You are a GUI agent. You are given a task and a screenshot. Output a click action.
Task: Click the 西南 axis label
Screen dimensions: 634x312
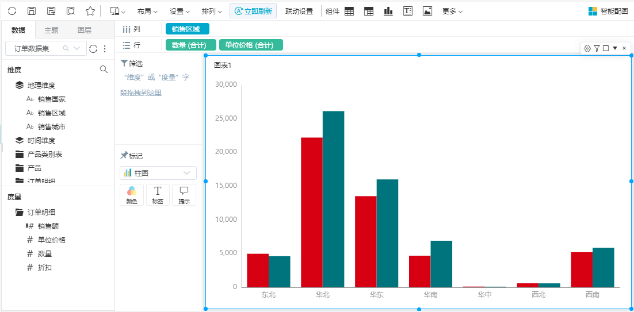point(593,295)
